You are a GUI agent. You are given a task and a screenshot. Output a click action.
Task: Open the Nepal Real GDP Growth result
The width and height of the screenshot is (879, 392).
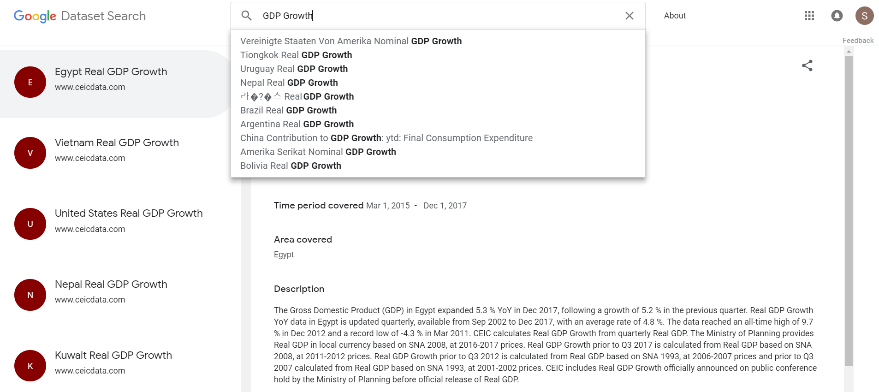[x=111, y=285]
